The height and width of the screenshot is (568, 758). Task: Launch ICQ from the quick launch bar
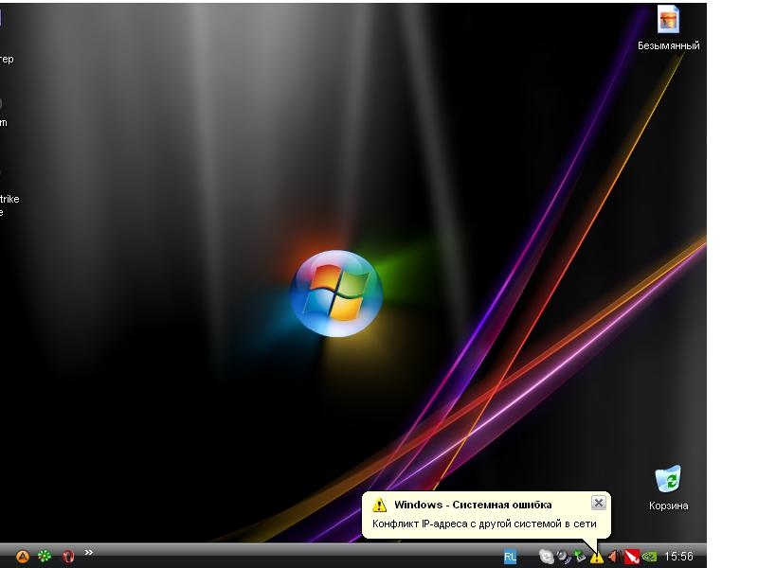pyautogui.click(x=45, y=557)
